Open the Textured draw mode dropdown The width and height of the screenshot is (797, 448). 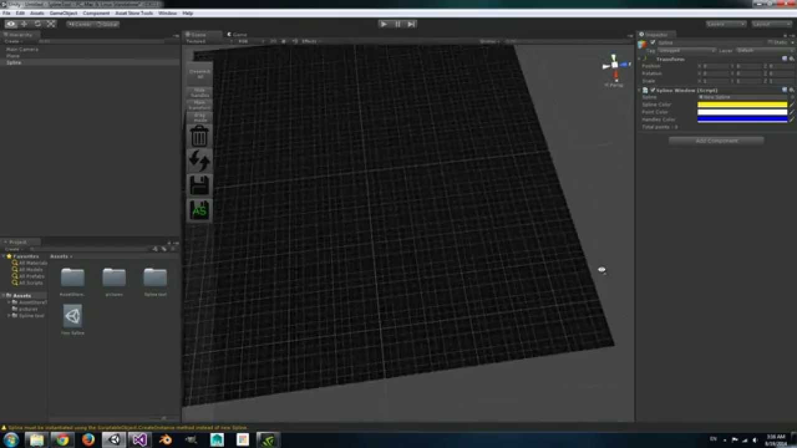point(209,41)
